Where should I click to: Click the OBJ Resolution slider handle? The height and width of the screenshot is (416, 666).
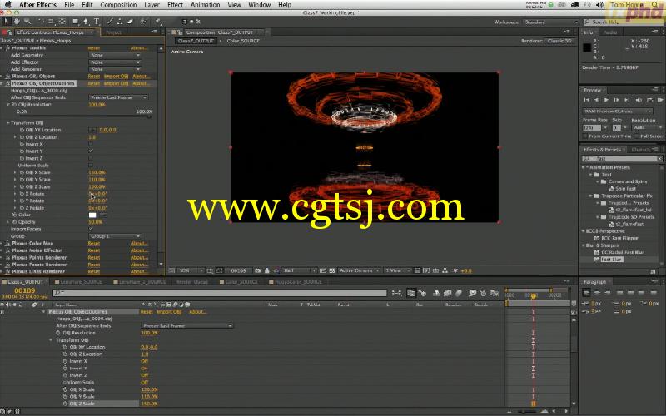coord(149,116)
